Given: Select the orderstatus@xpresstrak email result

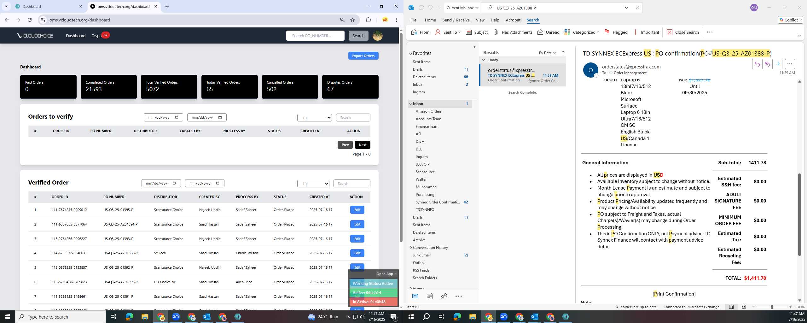Looking at the screenshot, I should tap(523, 75).
